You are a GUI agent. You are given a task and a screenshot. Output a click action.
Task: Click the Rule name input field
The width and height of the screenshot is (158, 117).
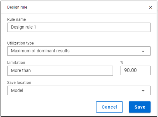[79, 27]
